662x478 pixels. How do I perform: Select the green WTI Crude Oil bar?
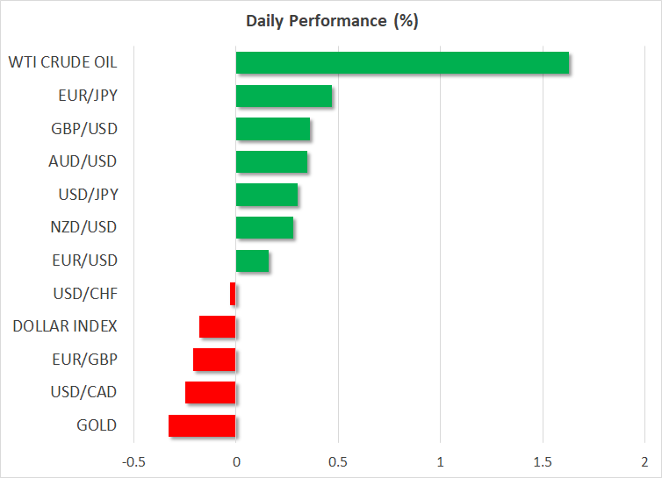pyautogui.click(x=402, y=63)
